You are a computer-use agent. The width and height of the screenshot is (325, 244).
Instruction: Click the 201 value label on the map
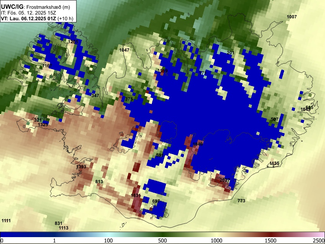(231, 53)
